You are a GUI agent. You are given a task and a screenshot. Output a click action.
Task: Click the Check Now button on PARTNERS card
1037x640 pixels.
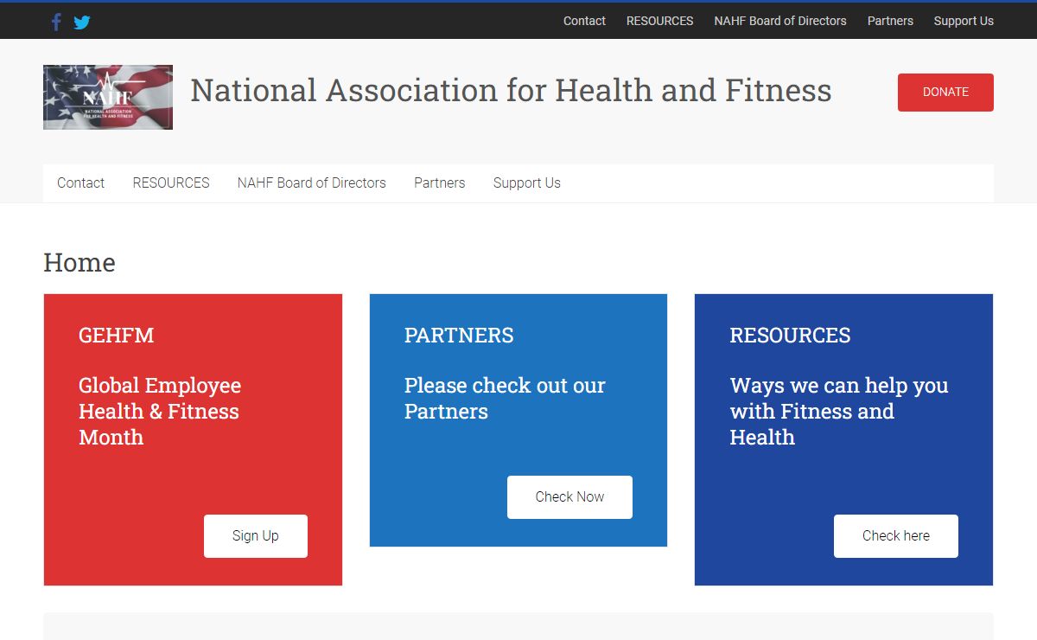[x=569, y=497]
